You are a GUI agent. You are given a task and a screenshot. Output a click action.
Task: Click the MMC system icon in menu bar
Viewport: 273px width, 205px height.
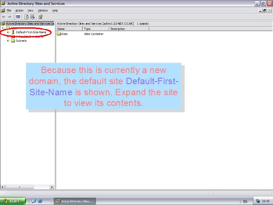(x=3, y=11)
